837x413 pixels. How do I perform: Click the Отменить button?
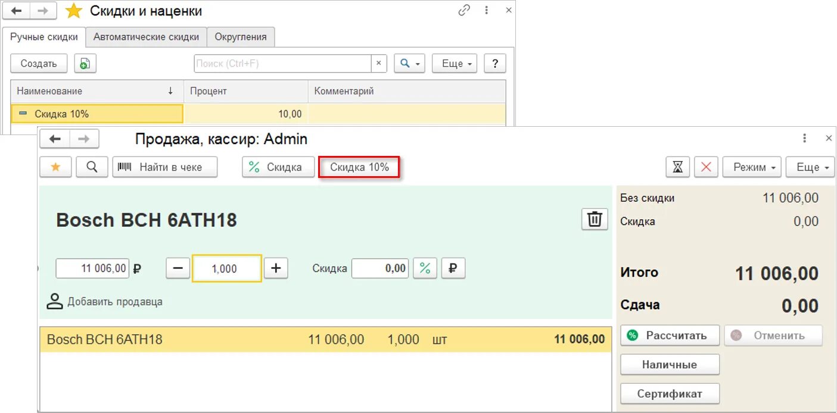tap(773, 336)
